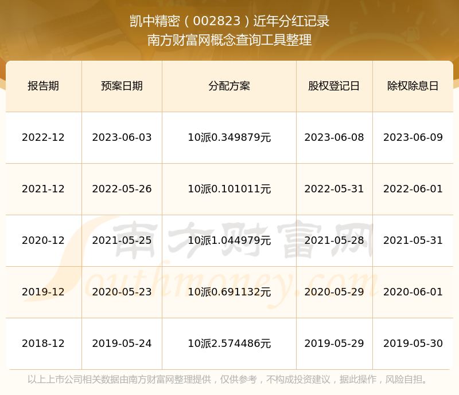Click the ex-dividend date 2022-06-01
The height and width of the screenshot is (395, 459).
413,189
